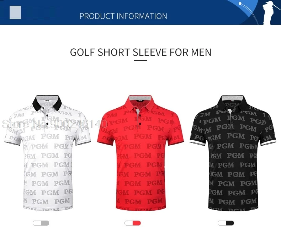
Task: Click the PGM collar label on black shirt
Action: tap(233, 101)
